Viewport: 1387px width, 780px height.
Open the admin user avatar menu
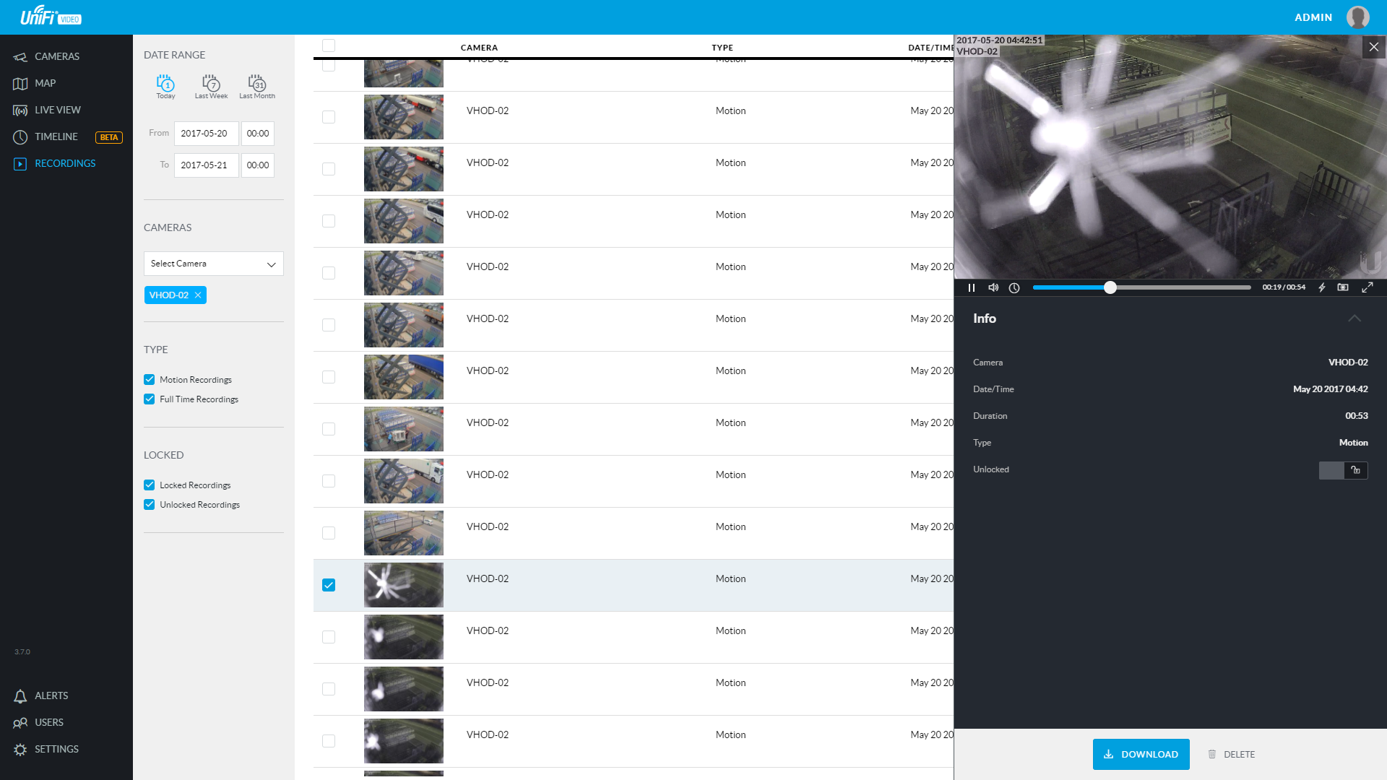click(1358, 17)
